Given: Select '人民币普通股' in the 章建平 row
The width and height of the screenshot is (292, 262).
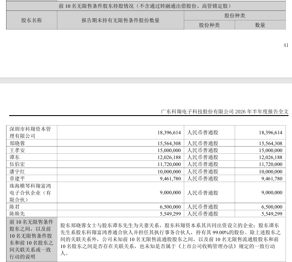Looking at the screenshot, I should [202, 179].
